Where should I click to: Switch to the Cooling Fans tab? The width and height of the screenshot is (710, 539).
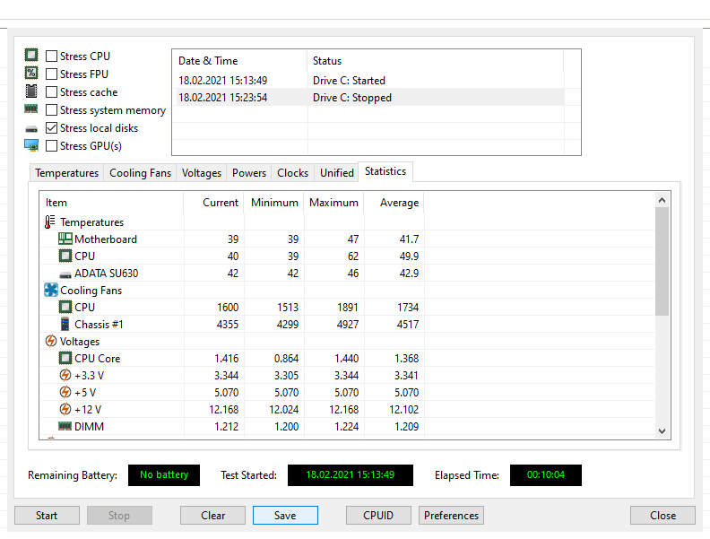141,173
